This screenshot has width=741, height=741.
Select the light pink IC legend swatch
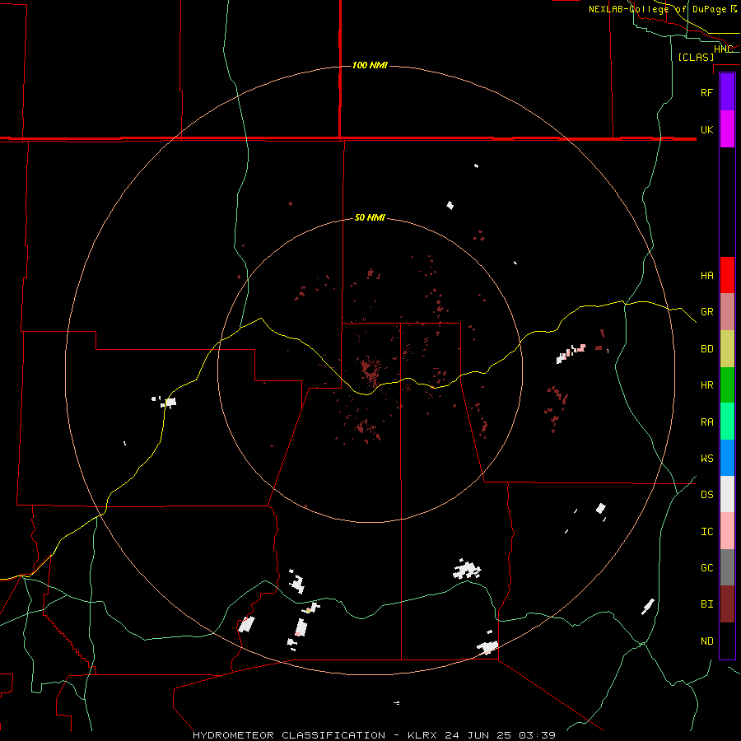coord(727,531)
